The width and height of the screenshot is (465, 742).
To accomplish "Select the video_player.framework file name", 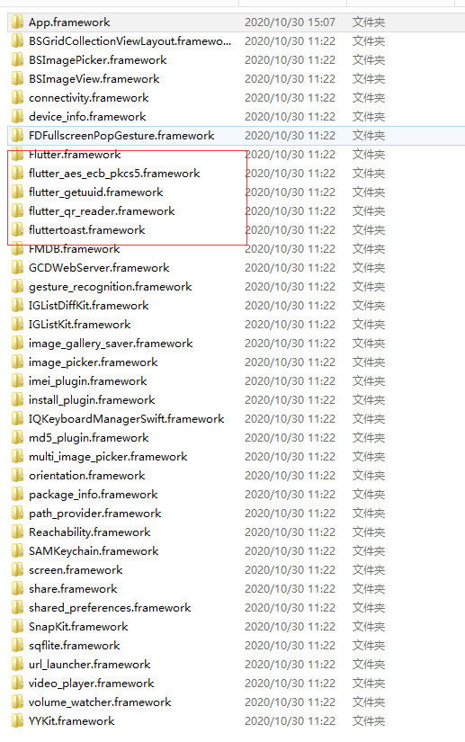I will click(92, 684).
